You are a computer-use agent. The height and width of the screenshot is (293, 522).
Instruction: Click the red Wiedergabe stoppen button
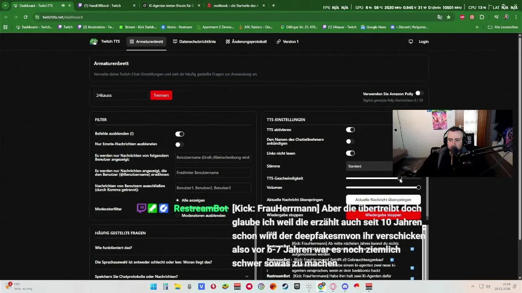pyautogui.click(x=383, y=215)
